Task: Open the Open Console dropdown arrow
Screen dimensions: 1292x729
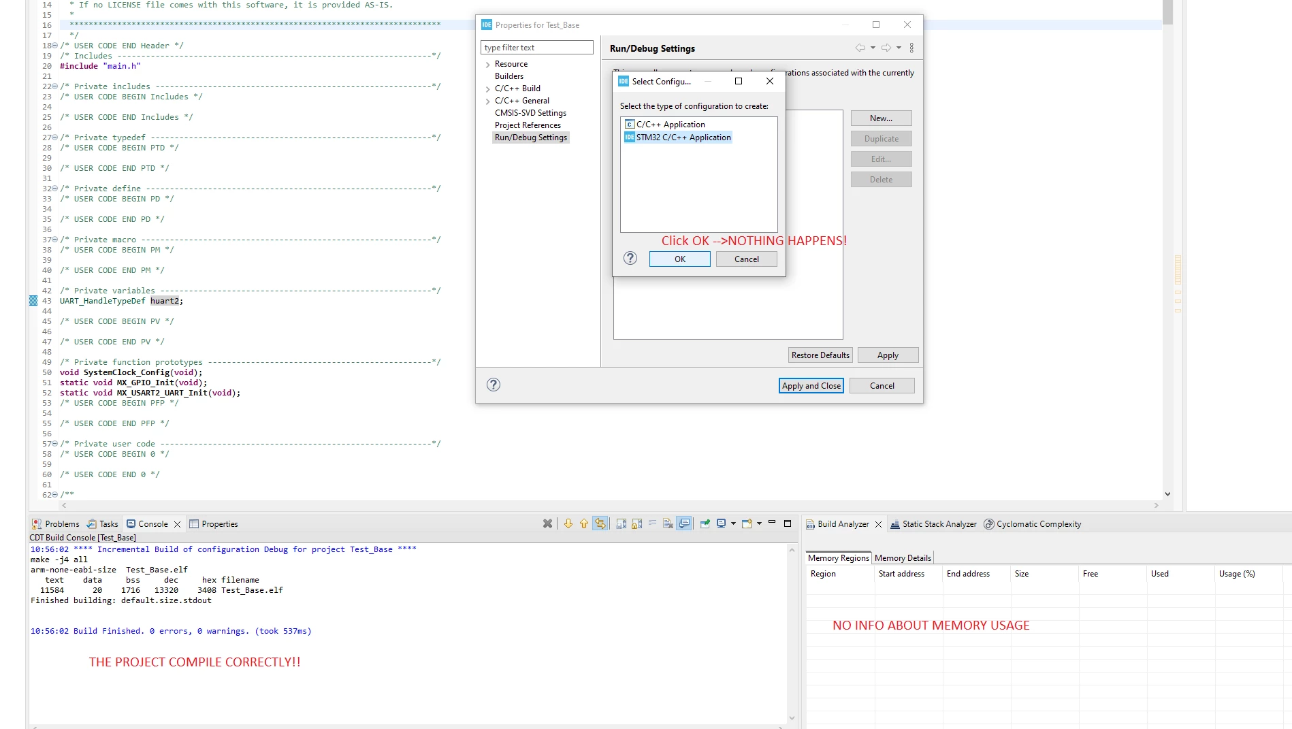Action: coord(759,523)
